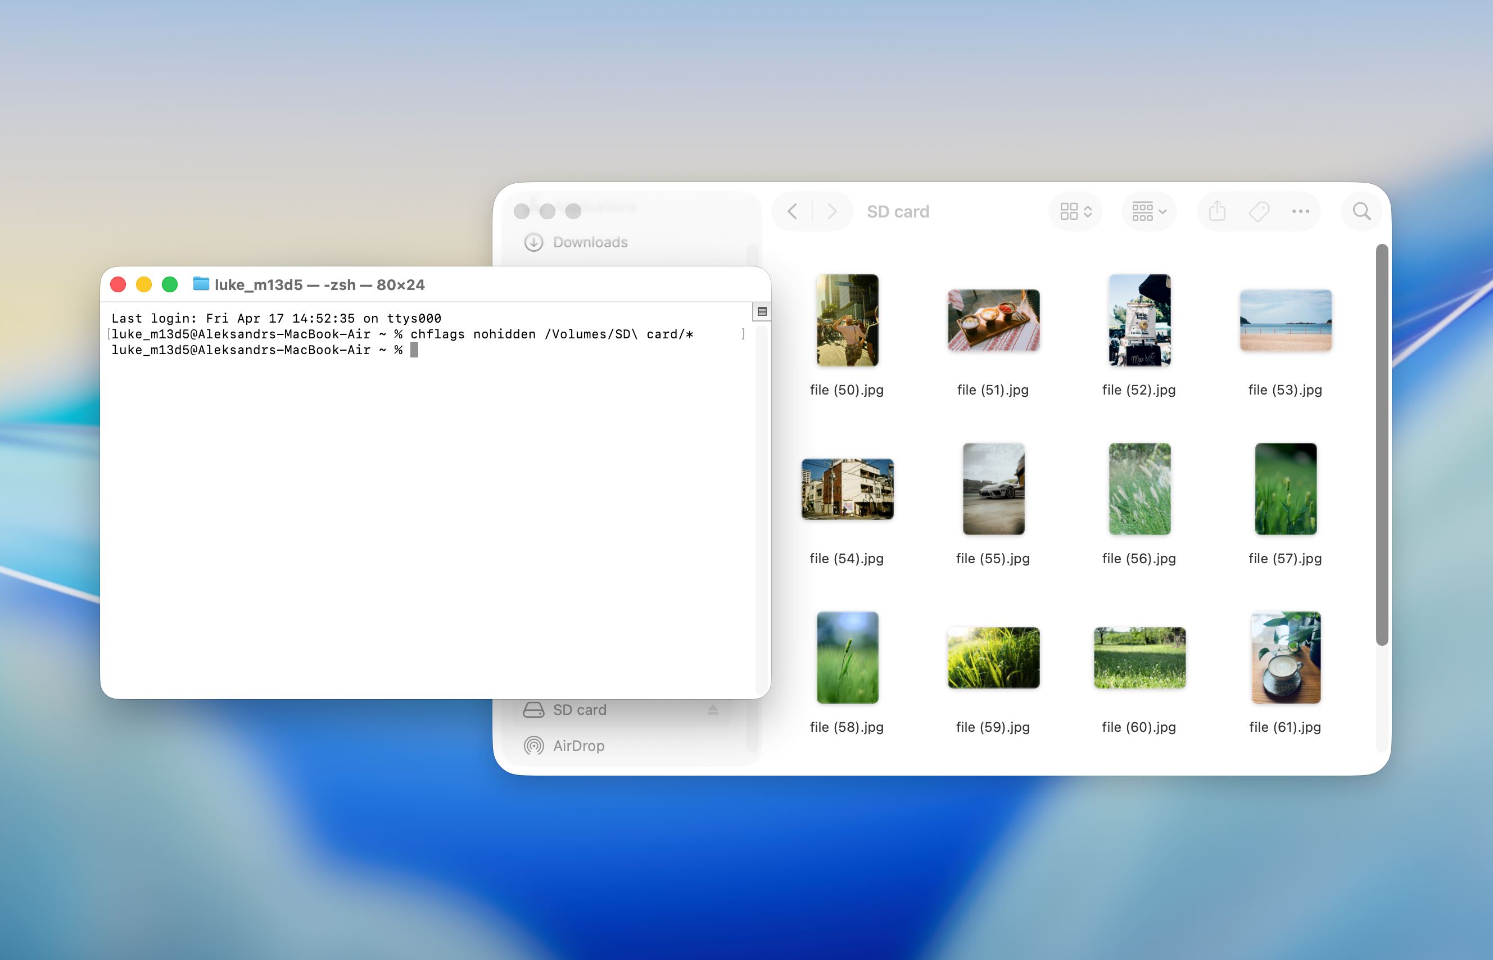Select the file (53).jpg beach photo
The width and height of the screenshot is (1493, 960).
1286,320
